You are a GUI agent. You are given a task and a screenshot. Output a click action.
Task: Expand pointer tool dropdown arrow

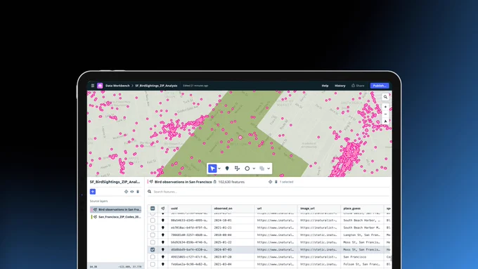pyautogui.click(x=219, y=169)
